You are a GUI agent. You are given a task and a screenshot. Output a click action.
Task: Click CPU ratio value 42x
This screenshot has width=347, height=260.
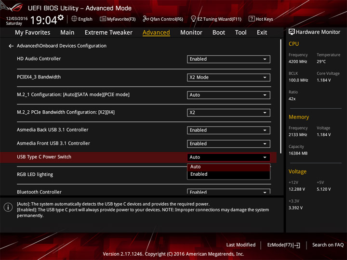[292, 99]
